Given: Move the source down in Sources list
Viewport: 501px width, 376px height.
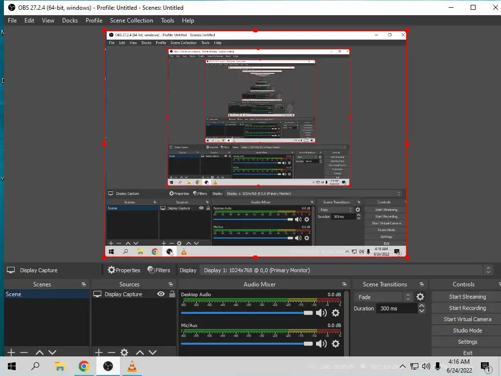Looking at the screenshot, I should [153, 352].
